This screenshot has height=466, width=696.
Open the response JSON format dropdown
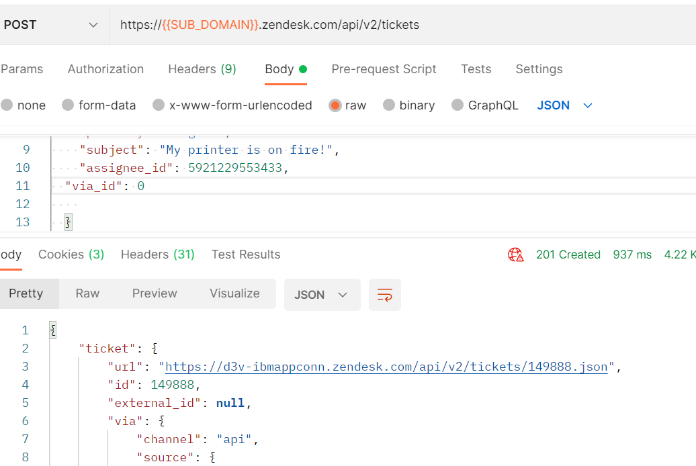[x=322, y=295]
